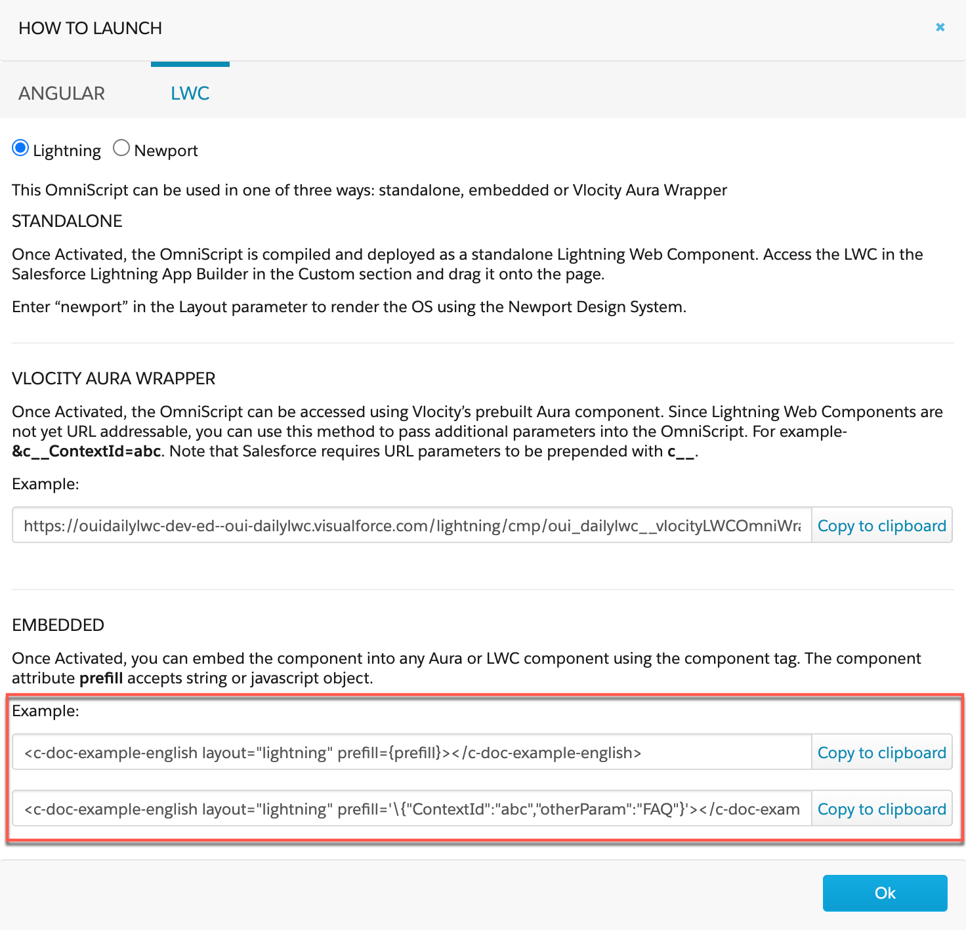
Task: Confirm the dialog with the Ok button
Action: pos(885,893)
